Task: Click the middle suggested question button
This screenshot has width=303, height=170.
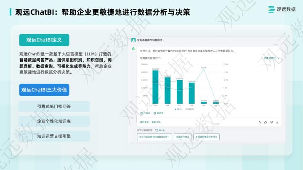Action: pyautogui.click(x=182, y=137)
